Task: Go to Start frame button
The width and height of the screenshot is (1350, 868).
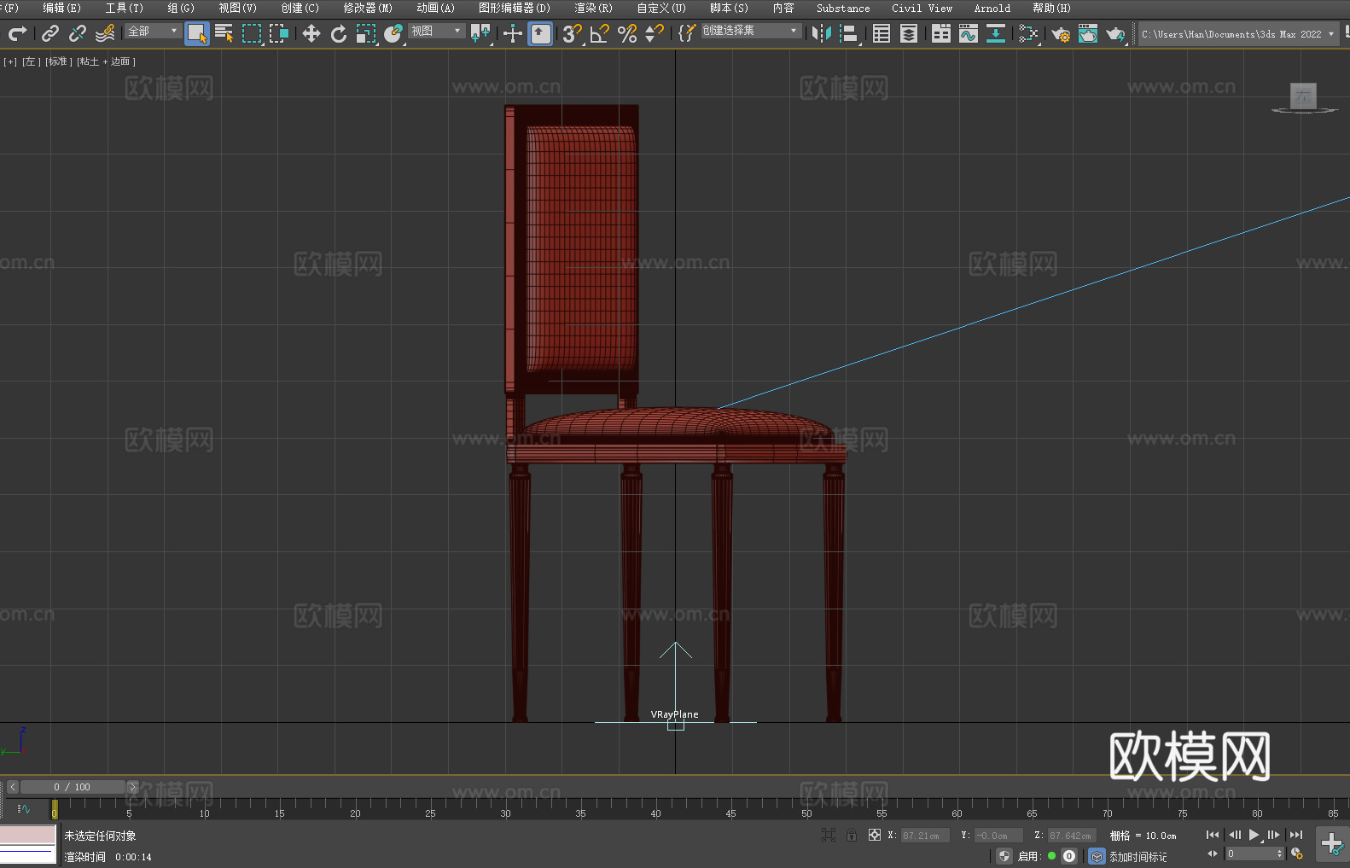Action: tap(1213, 835)
